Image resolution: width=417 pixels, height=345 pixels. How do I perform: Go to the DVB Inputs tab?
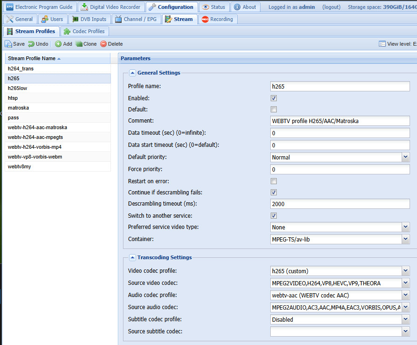point(89,19)
